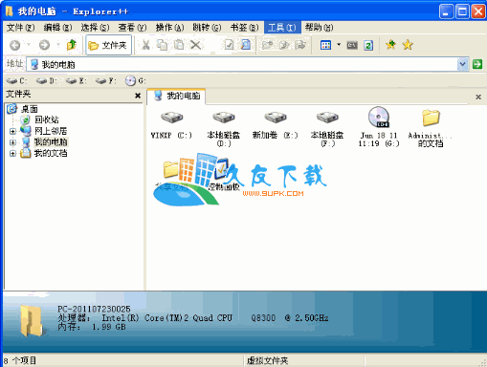The image size is (487, 367).
Task: Toggle the 文件夹 folders pane button
Action: (108, 45)
